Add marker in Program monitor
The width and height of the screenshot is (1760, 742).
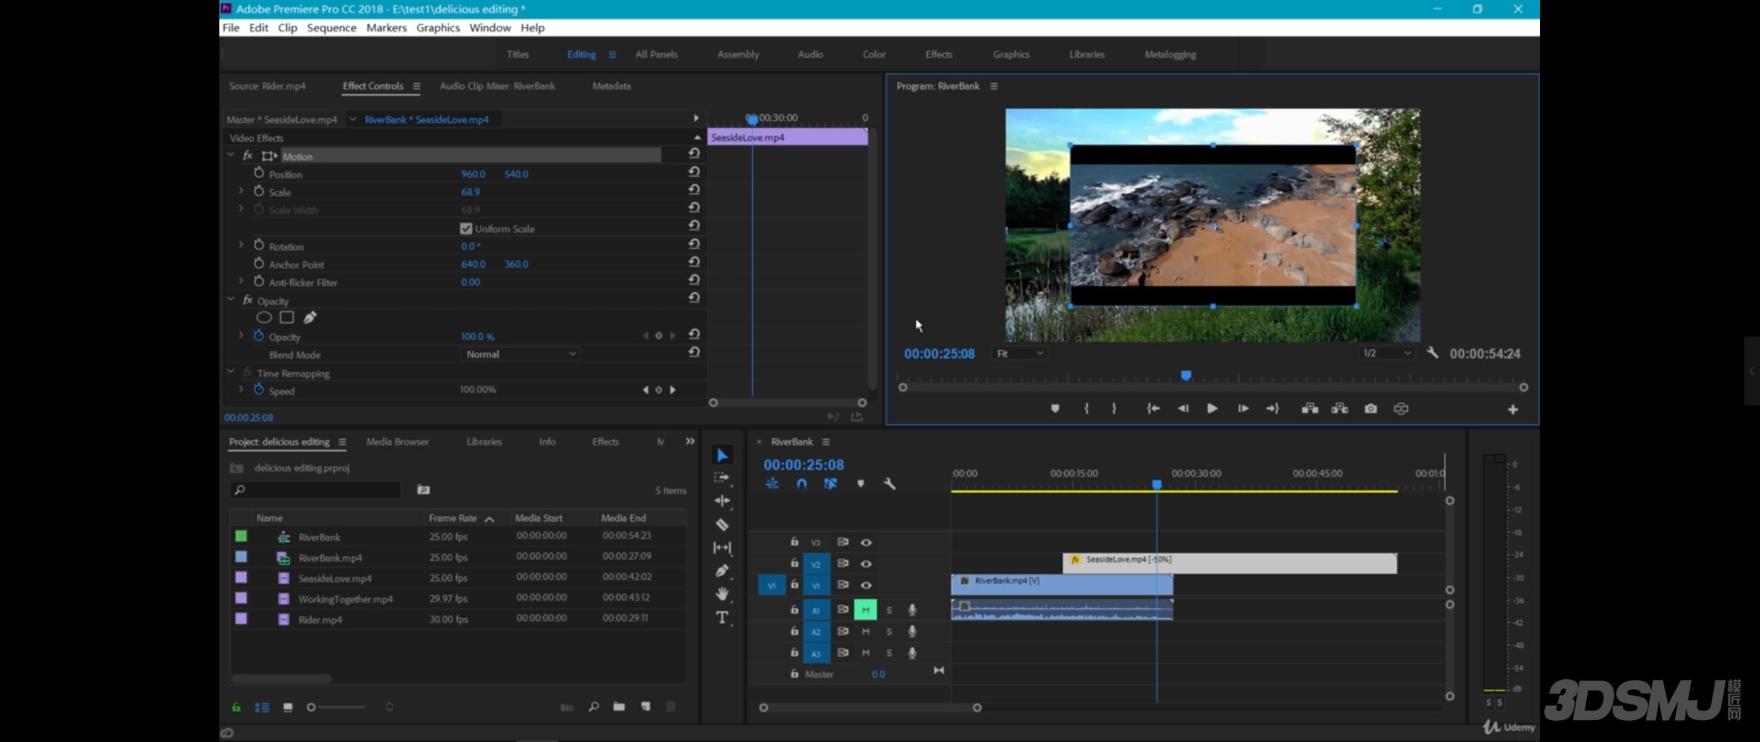click(1055, 409)
